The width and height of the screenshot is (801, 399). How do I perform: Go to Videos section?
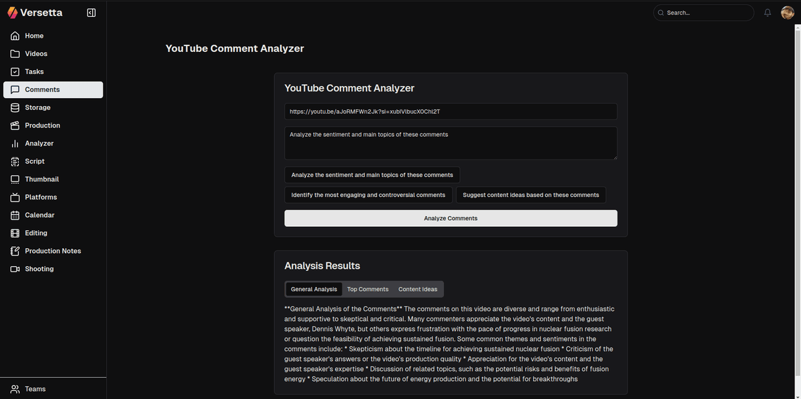click(53, 54)
